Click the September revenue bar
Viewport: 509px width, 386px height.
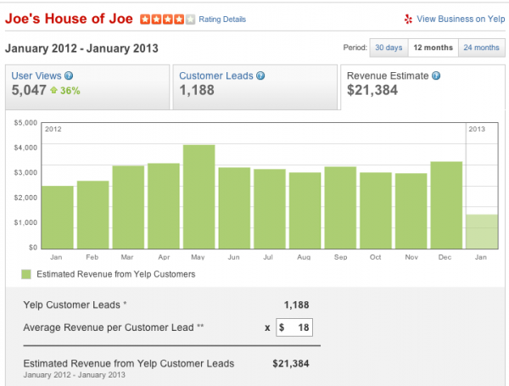click(340, 208)
